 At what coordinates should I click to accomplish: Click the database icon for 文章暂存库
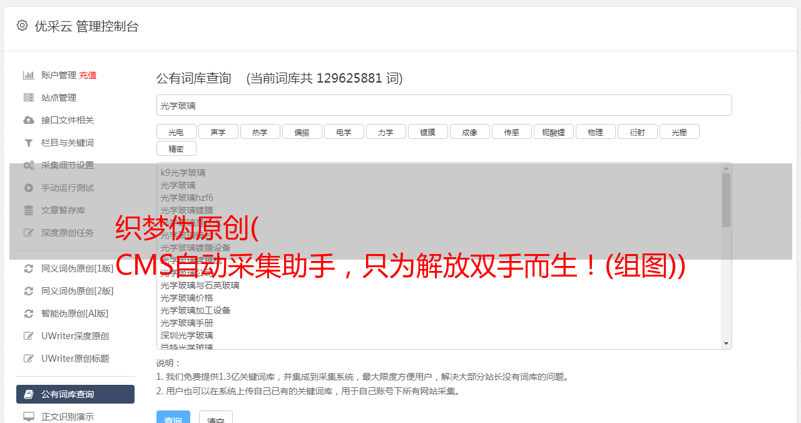pos(29,210)
